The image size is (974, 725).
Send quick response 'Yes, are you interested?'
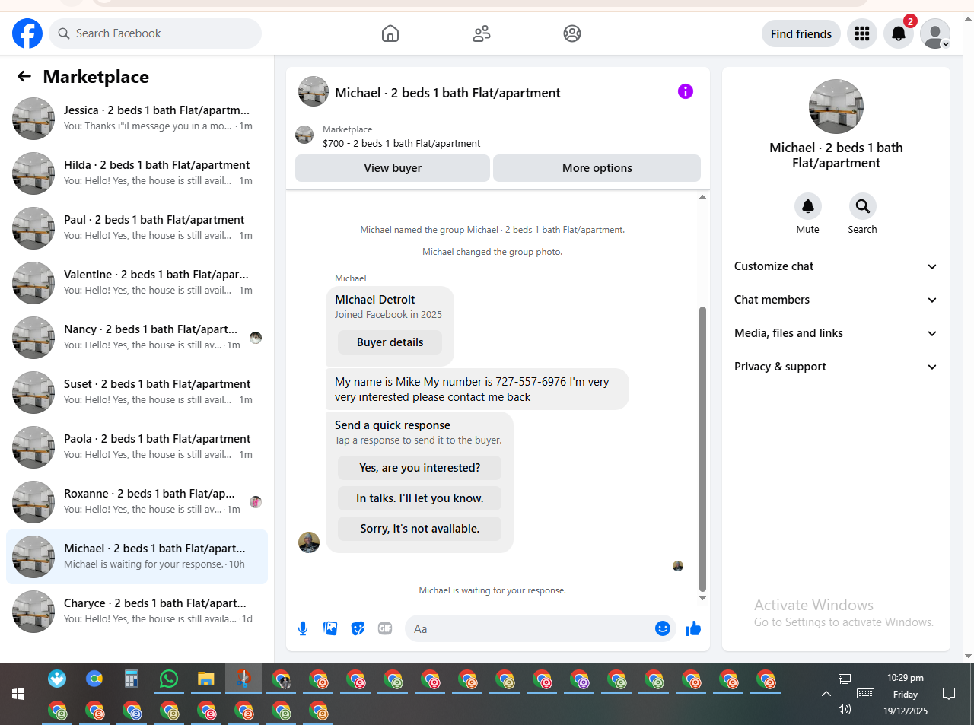pyautogui.click(x=420, y=468)
